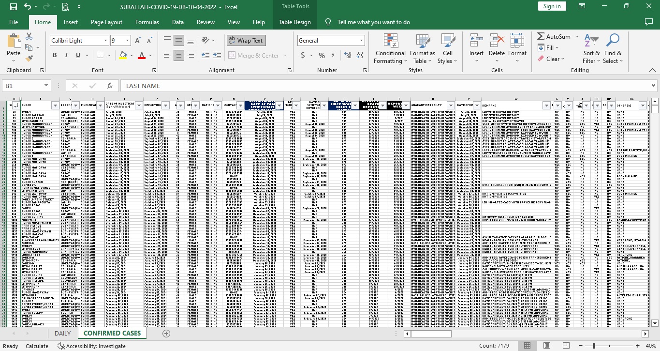Viewport: 660px width, 351px height.
Task: Increase the cell indent
Action: coord(217,56)
